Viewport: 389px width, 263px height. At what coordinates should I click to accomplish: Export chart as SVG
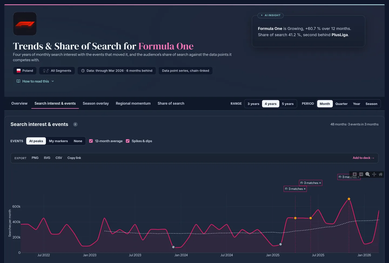coord(47,158)
